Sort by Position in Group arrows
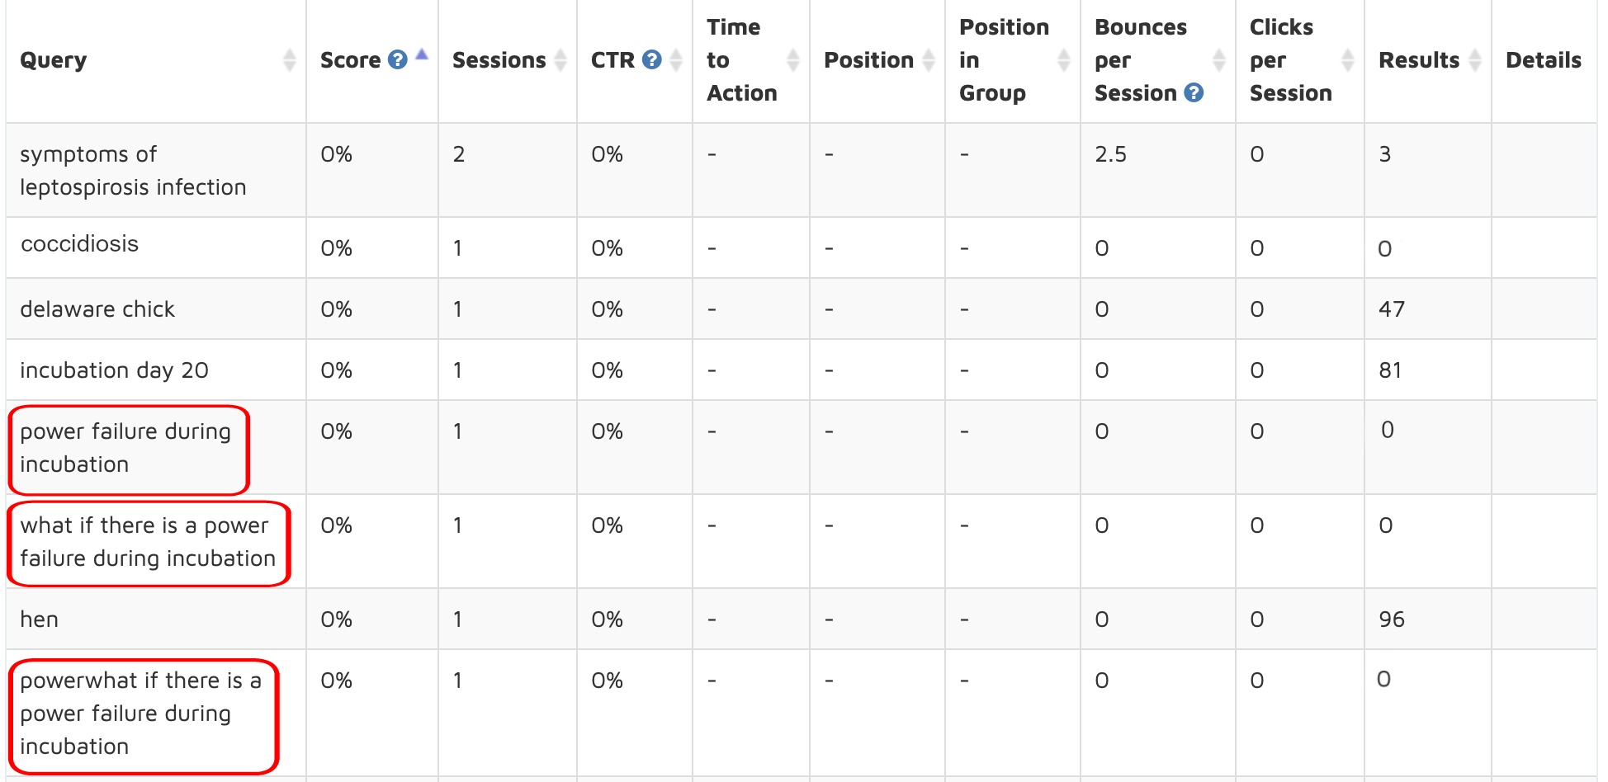The width and height of the screenshot is (1608, 782). tap(1064, 60)
